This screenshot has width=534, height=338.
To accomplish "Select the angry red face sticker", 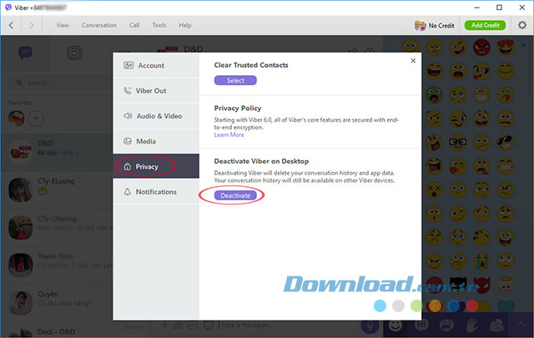I will tap(481, 47).
